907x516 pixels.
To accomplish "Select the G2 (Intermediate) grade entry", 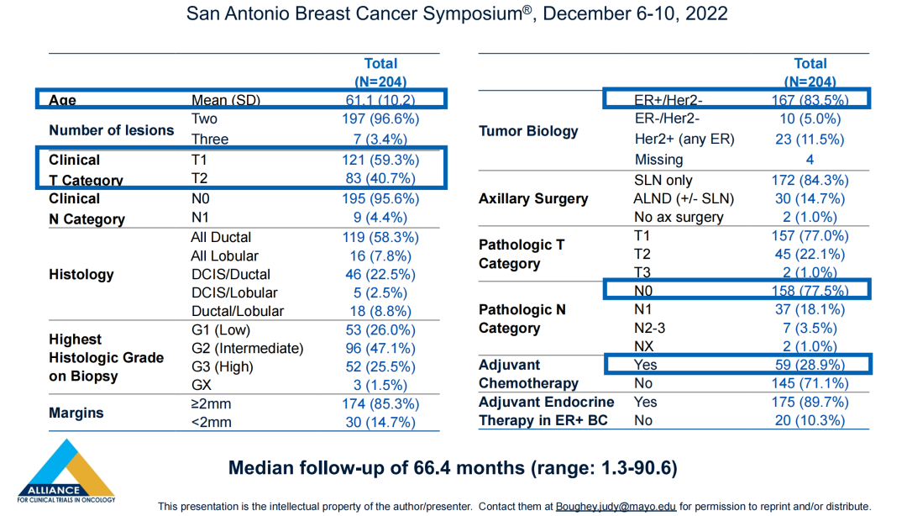I will pos(247,348).
